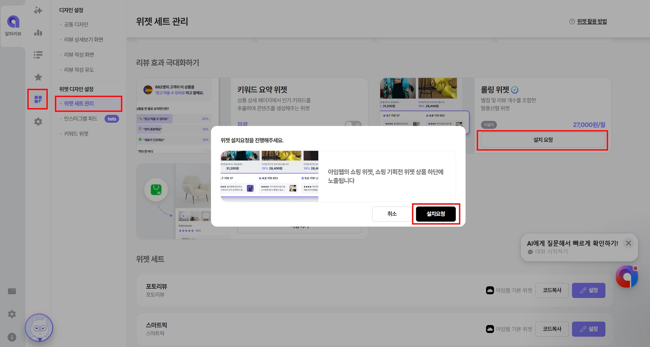The height and width of the screenshot is (347, 650).
Task: Open 위젯 활용 방법 help link
Action: (592, 21)
